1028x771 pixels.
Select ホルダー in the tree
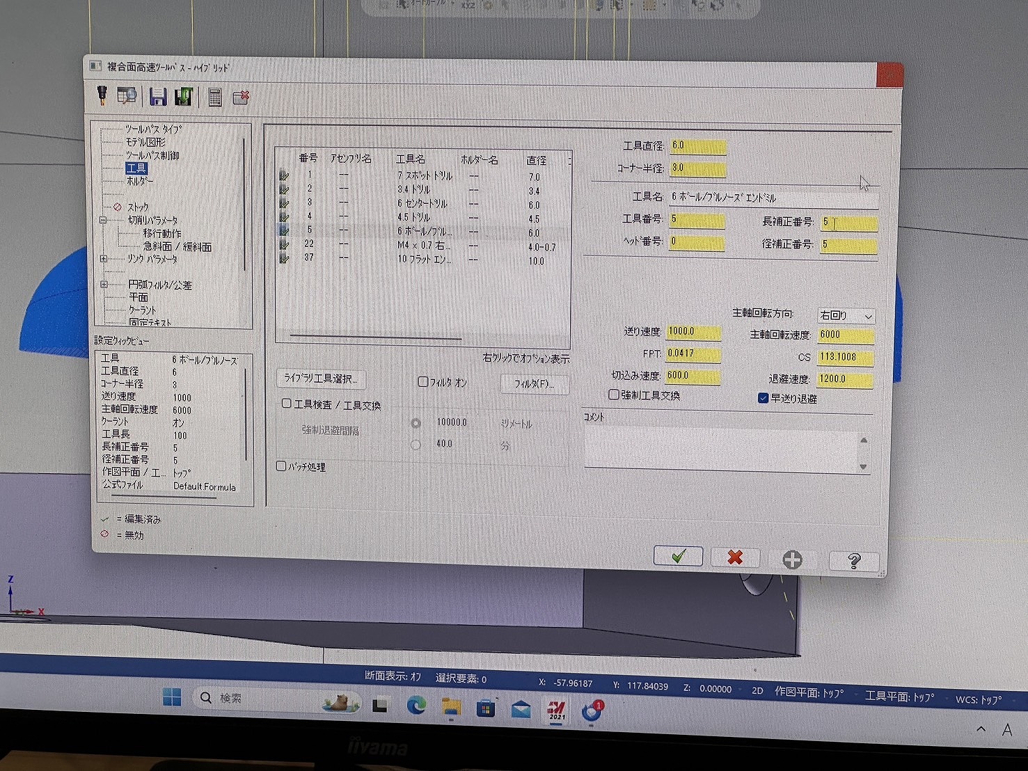coord(140,180)
